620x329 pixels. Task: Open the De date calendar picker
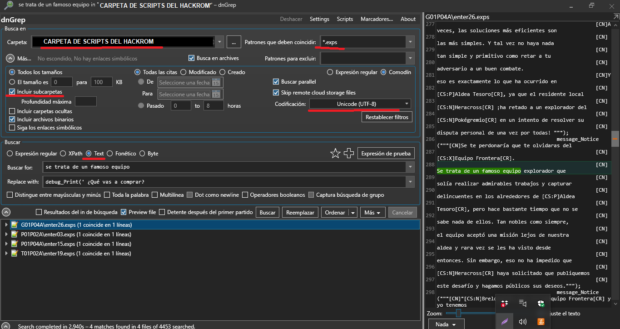click(216, 82)
